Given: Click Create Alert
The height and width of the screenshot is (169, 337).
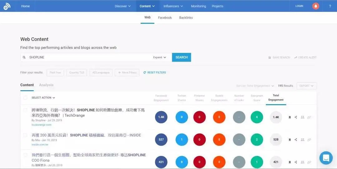Looking at the screenshot, I should [x=305, y=58].
